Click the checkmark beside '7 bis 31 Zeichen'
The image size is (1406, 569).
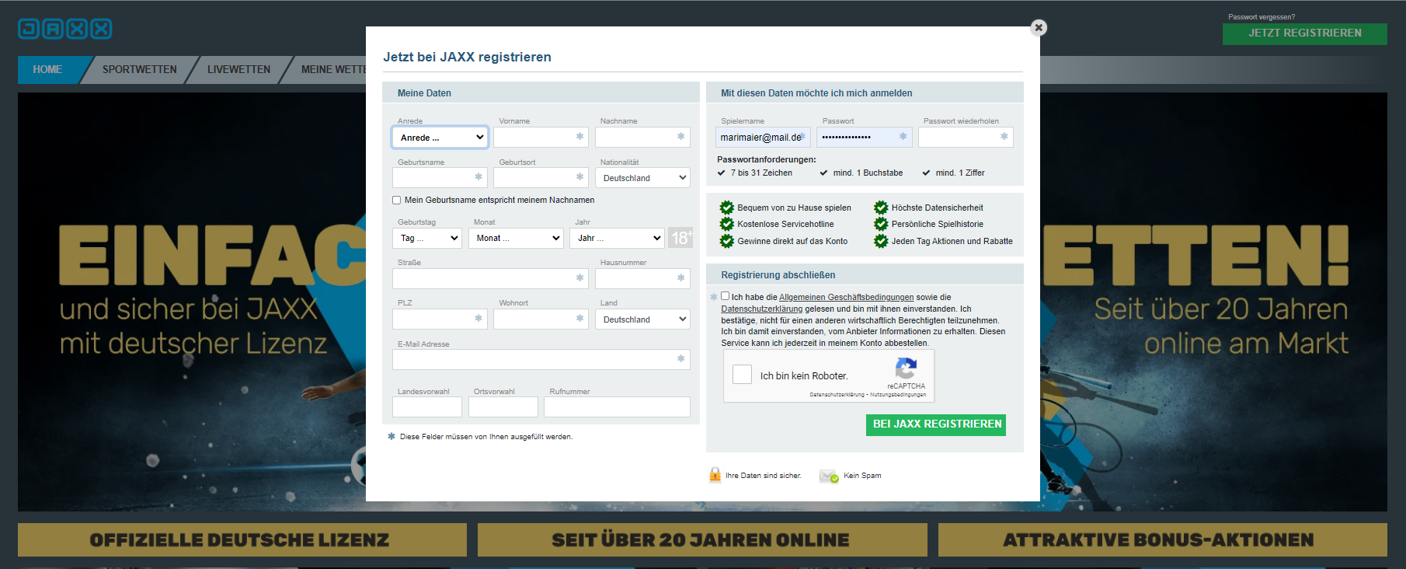(722, 173)
